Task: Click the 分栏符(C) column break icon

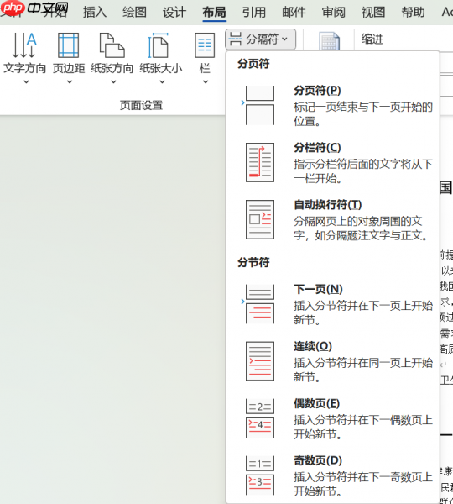Action: click(260, 163)
